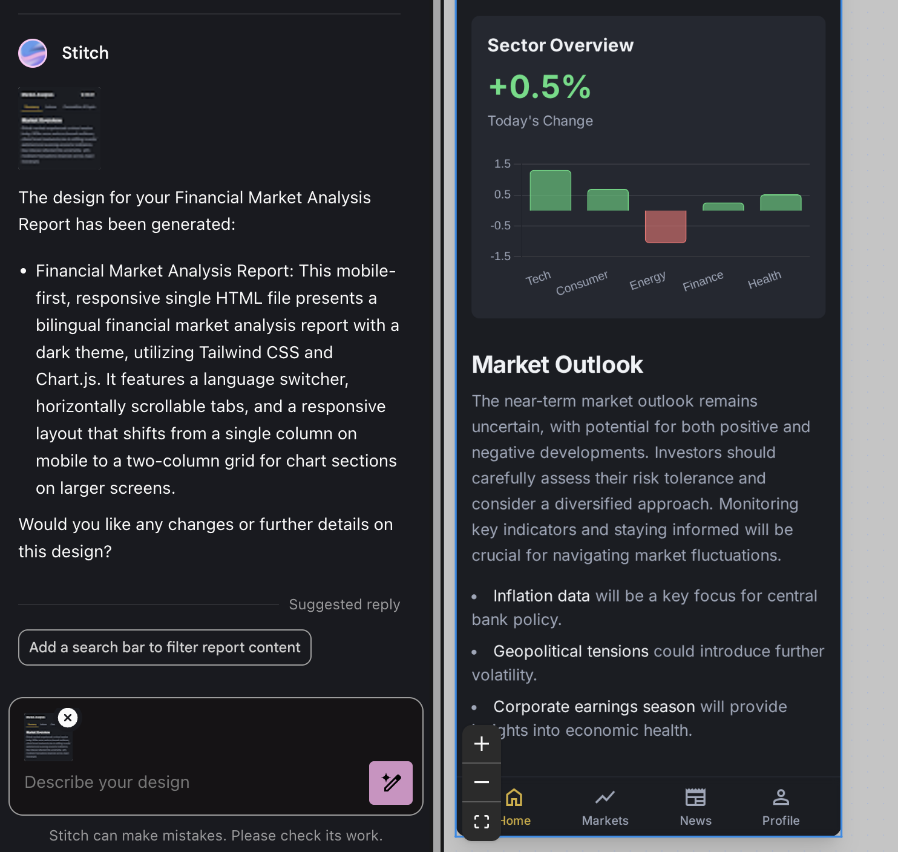Screen dimensions: 898x852
Task: Zoom out with the minus button
Action: [482, 782]
